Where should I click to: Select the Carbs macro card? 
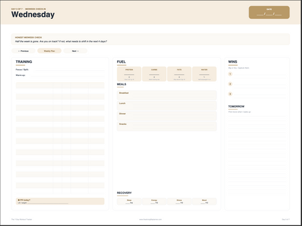(x=154, y=74)
